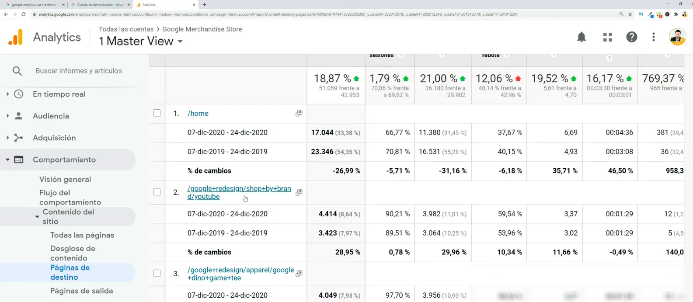Open the /home landing page link

click(x=198, y=113)
